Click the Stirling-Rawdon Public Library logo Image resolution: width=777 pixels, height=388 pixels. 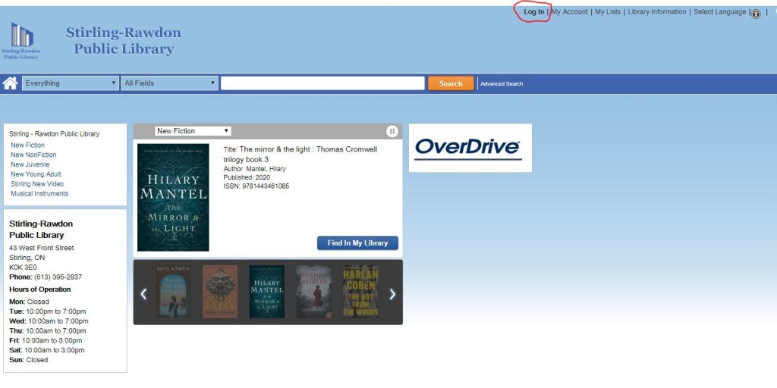[x=21, y=41]
